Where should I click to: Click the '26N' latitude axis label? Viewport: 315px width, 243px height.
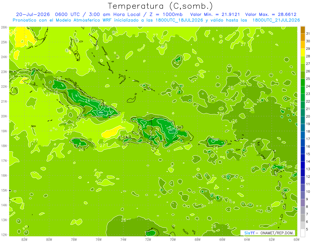(4, 27)
